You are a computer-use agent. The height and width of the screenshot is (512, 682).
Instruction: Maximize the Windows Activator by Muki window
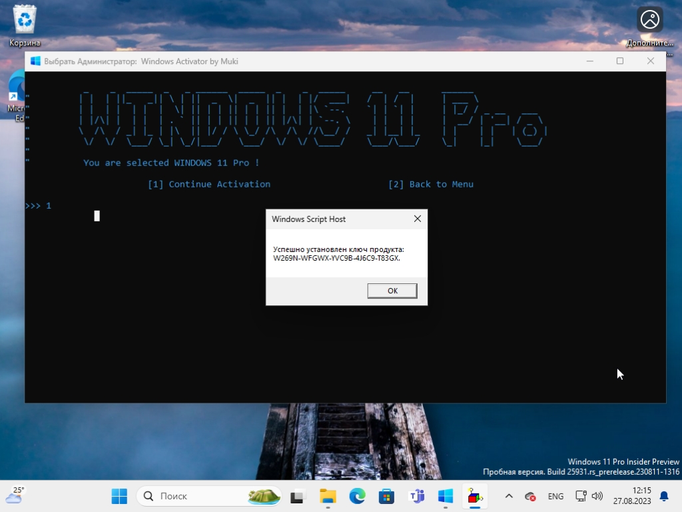click(x=620, y=61)
